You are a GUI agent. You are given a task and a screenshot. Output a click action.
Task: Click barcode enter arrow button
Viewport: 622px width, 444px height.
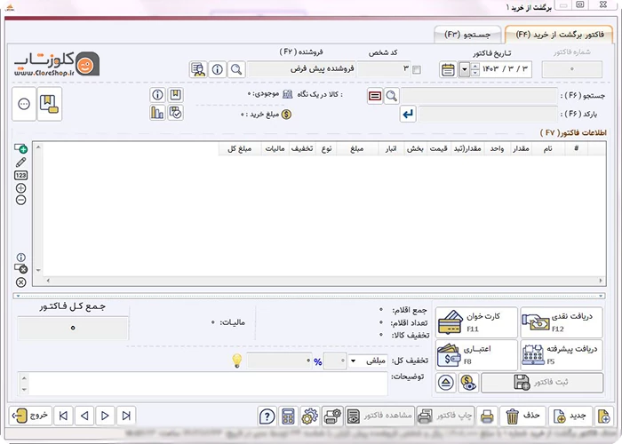(408, 115)
